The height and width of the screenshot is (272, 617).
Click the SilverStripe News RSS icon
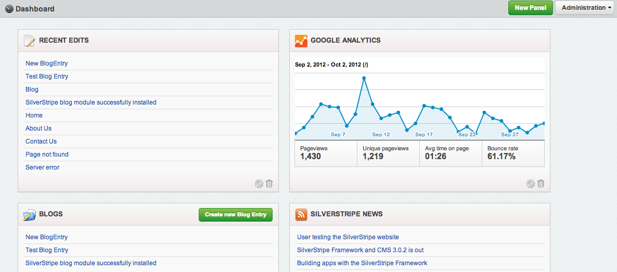[x=301, y=214]
